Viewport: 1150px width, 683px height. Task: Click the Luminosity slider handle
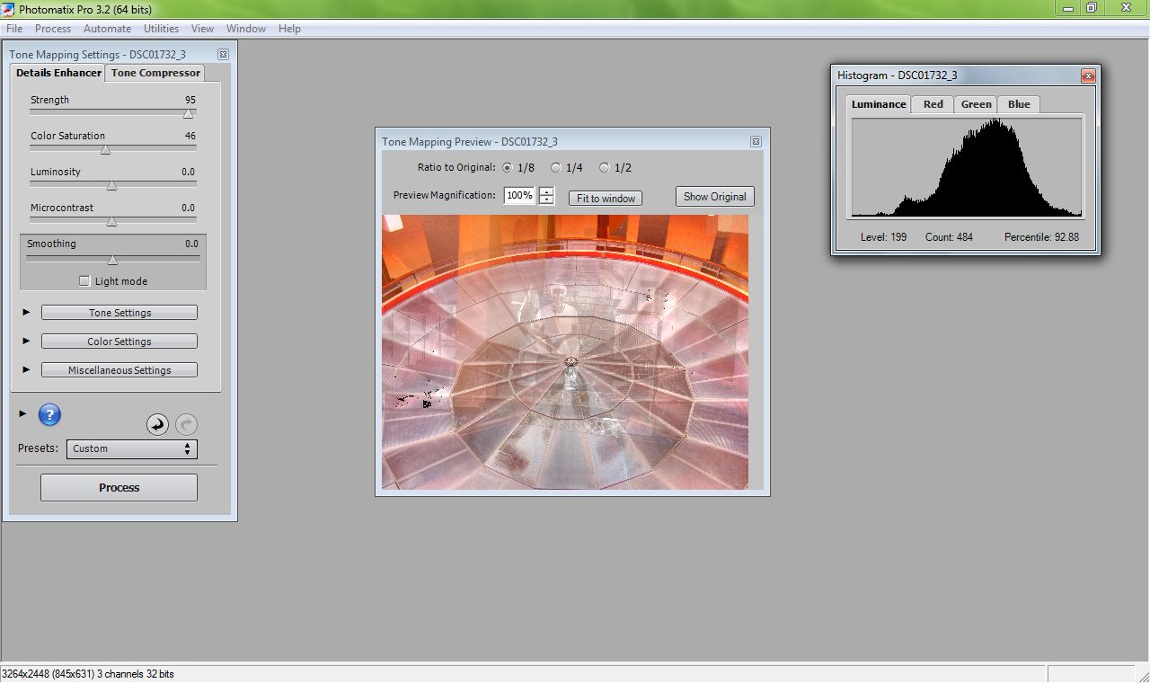111,186
